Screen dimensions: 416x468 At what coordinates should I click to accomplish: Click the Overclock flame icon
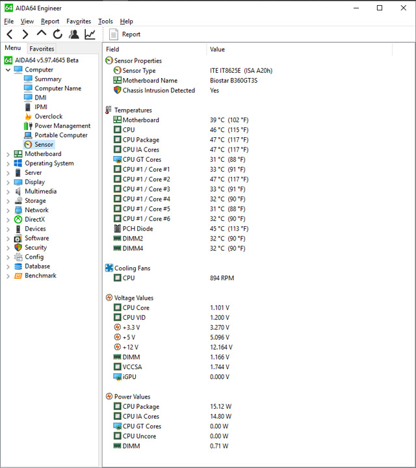pos(28,116)
